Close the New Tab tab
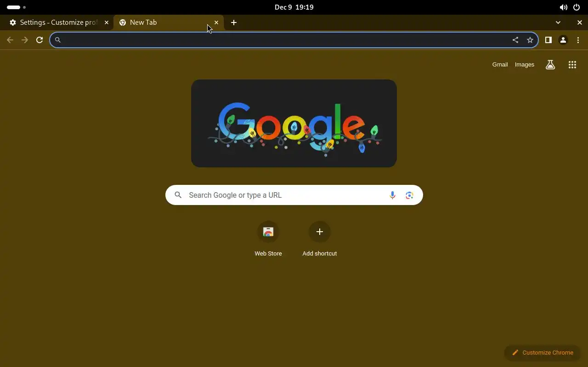Image resolution: width=588 pixels, height=367 pixels. coord(216,22)
